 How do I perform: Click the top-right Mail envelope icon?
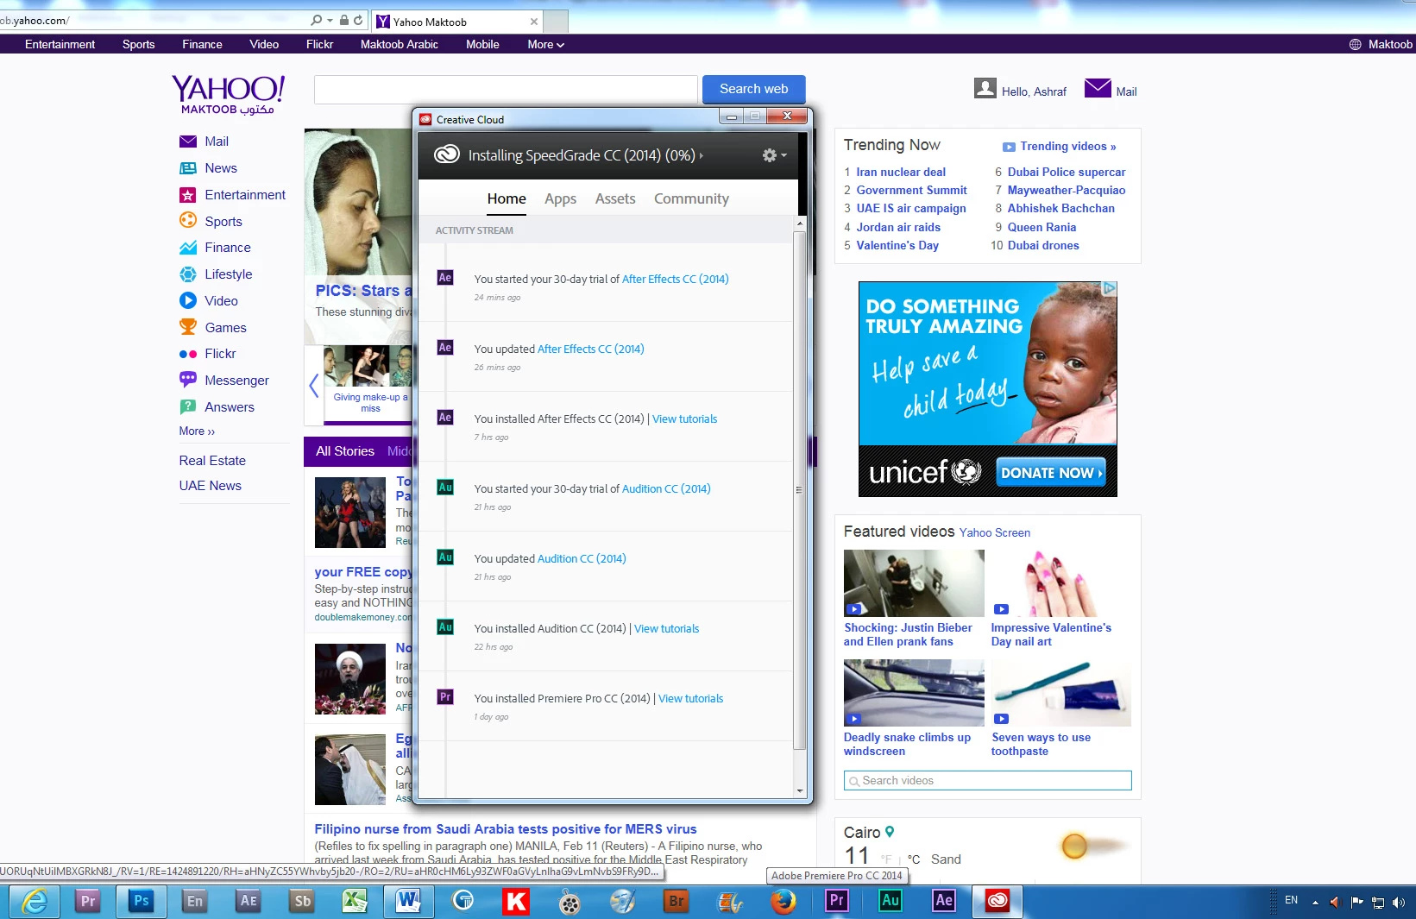[1098, 88]
